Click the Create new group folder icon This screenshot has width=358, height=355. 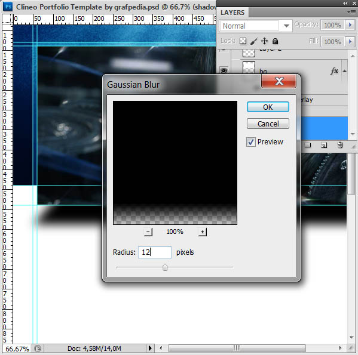tap(308, 145)
